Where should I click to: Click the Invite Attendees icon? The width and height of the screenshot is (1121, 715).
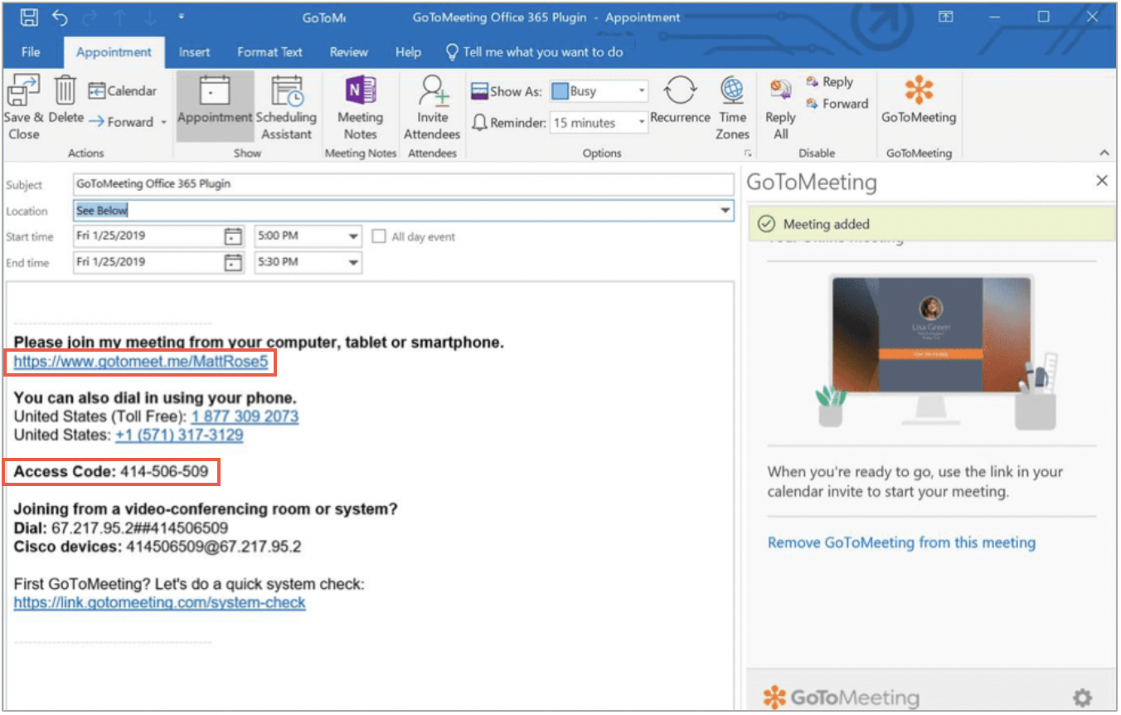click(432, 106)
